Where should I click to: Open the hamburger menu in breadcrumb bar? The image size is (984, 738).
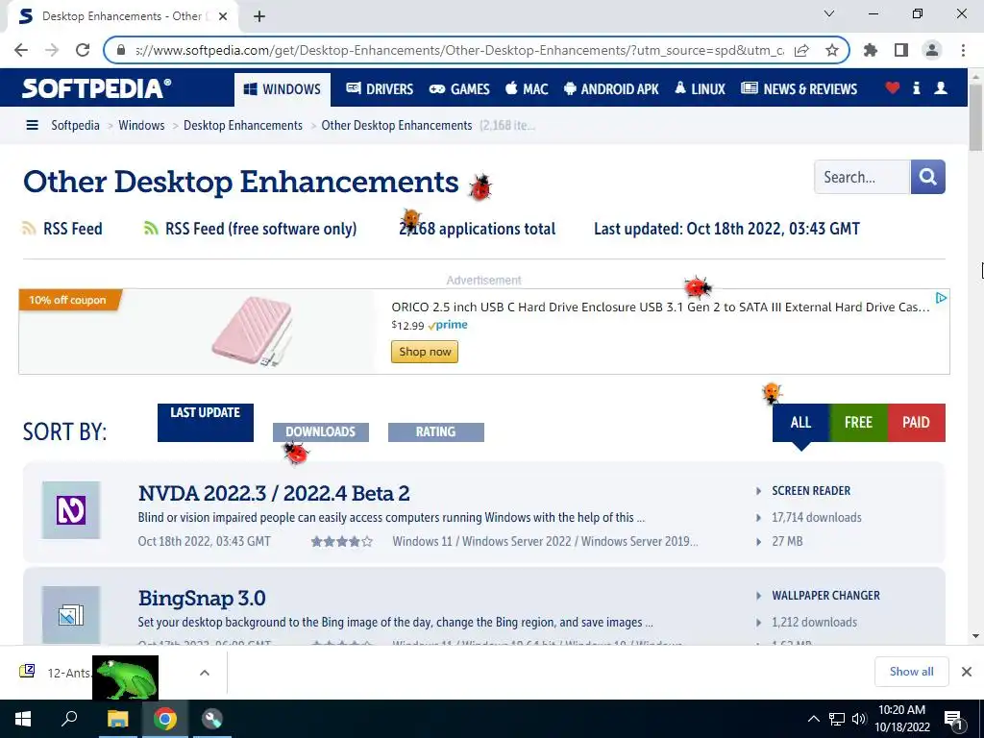32,125
